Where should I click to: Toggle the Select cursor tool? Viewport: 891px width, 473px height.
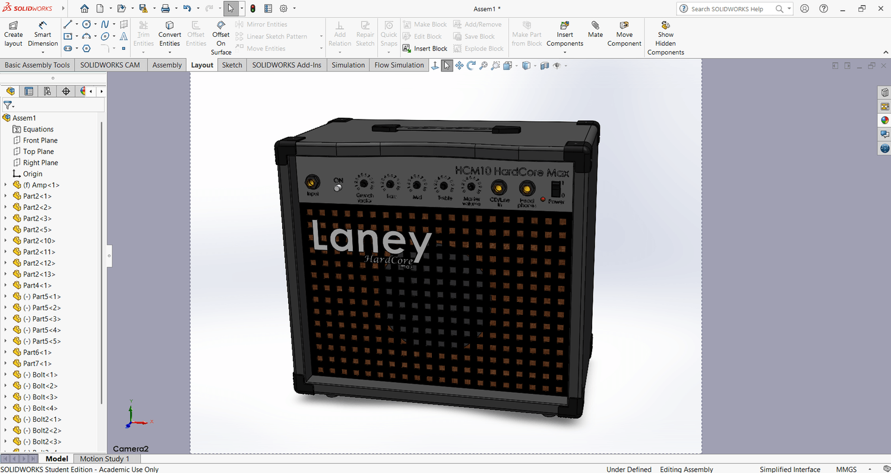[230, 9]
